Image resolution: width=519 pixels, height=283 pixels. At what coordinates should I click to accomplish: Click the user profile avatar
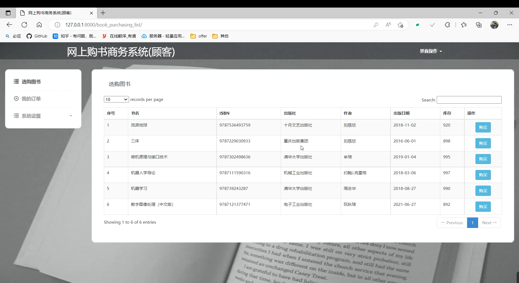[x=494, y=25]
